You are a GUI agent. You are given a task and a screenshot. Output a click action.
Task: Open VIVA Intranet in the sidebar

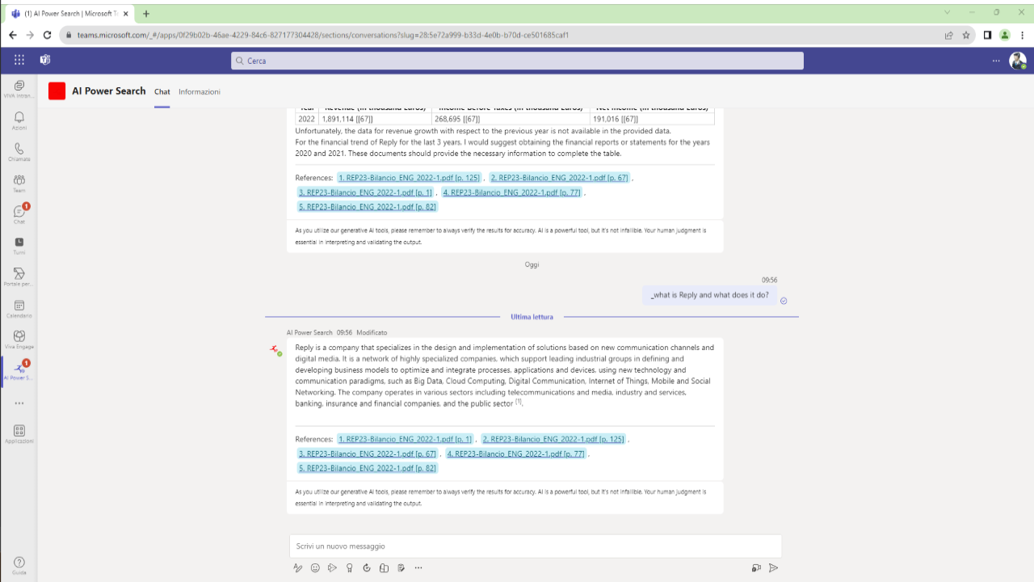pos(19,89)
